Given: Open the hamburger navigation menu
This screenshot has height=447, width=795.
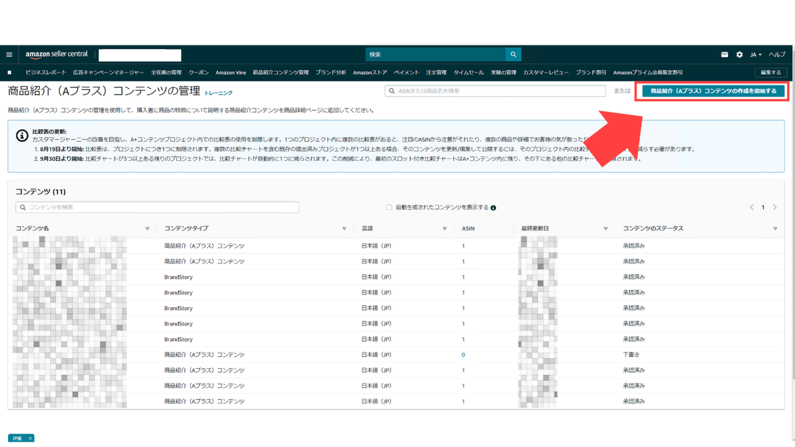Looking at the screenshot, I should pyautogui.click(x=9, y=55).
